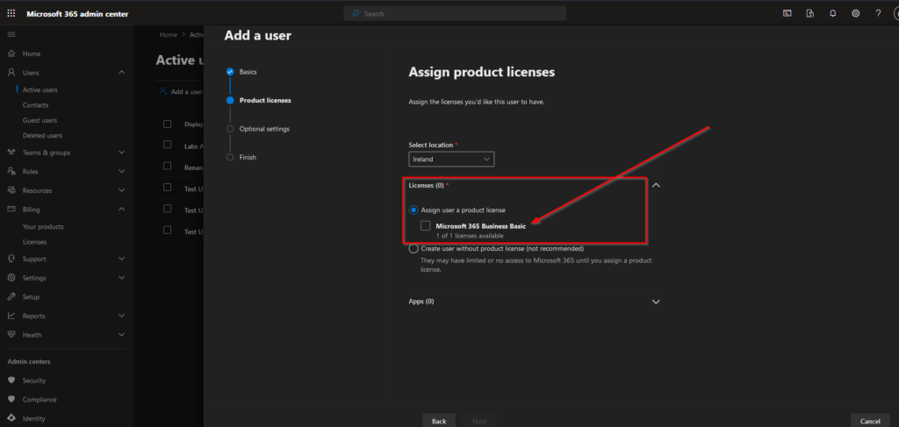The height and width of the screenshot is (427, 899).
Task: Click the Resources icon in sidebar
Action: click(11, 190)
